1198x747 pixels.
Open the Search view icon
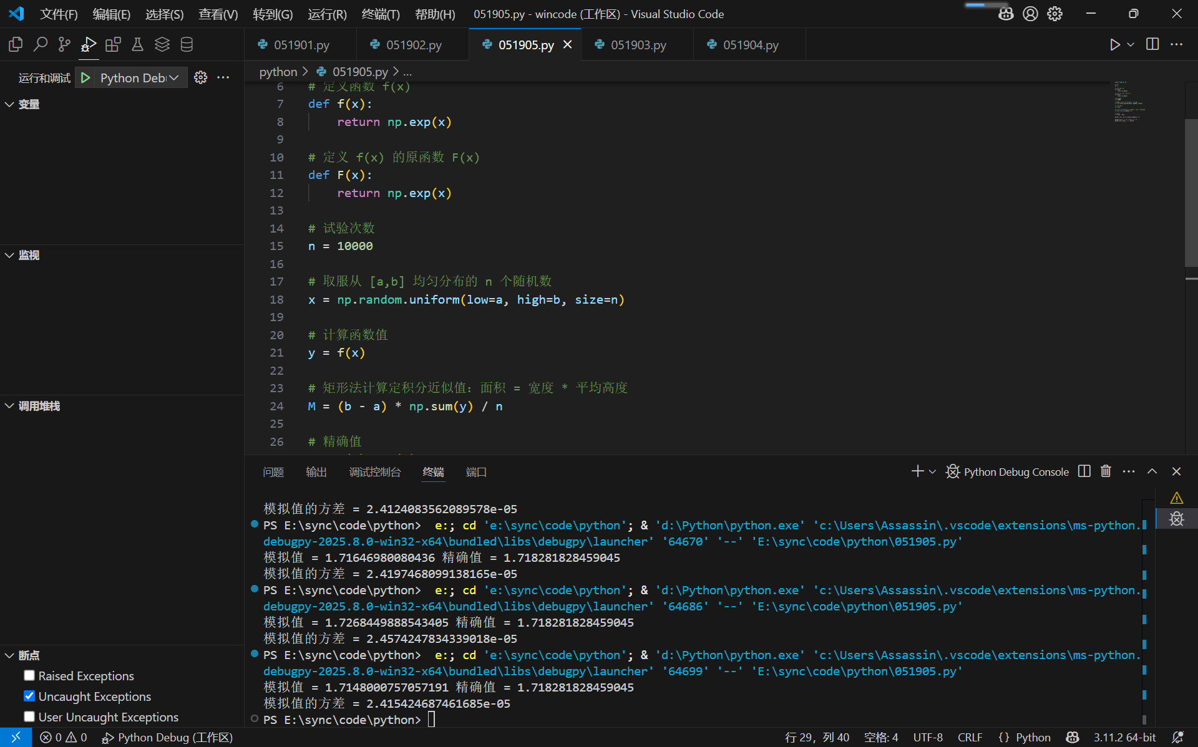pos(40,44)
